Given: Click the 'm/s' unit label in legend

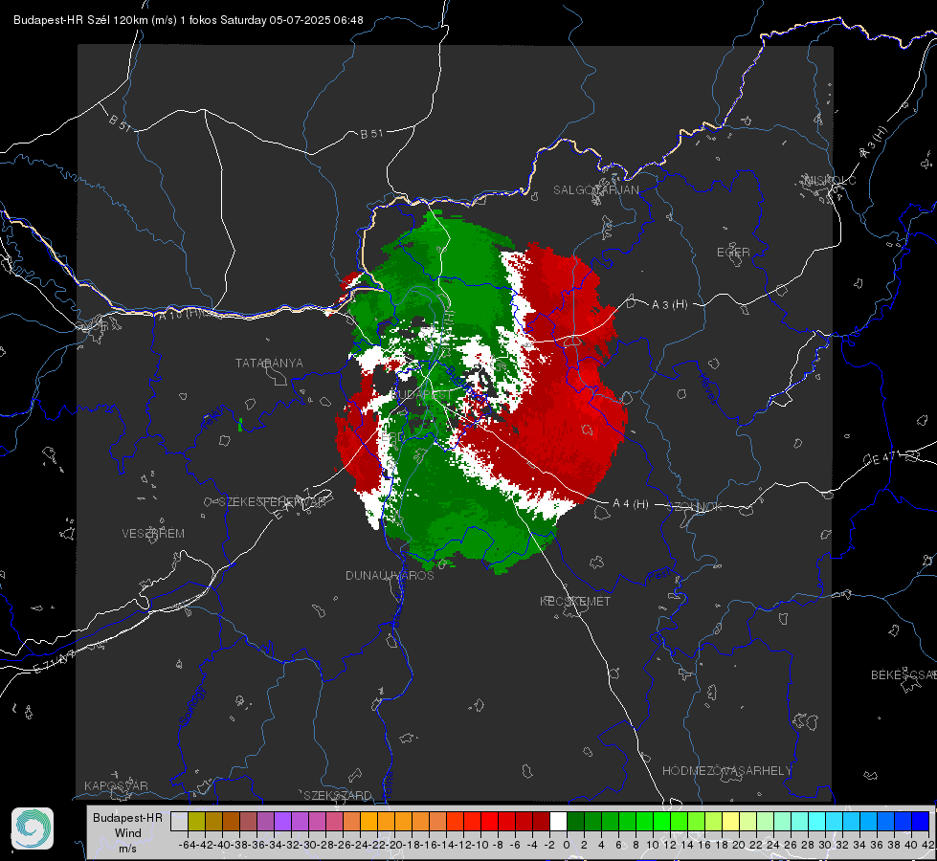Looking at the screenshot, I should click(128, 849).
